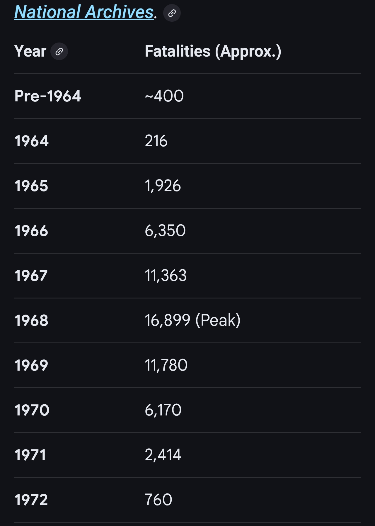Viewport: 375px width, 526px height.
Task: Select the 1971 year cell
Action: coord(30,455)
